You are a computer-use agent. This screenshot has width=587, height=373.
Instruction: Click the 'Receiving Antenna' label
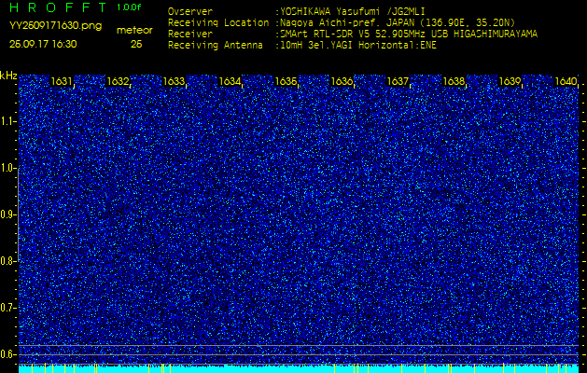[x=216, y=46]
